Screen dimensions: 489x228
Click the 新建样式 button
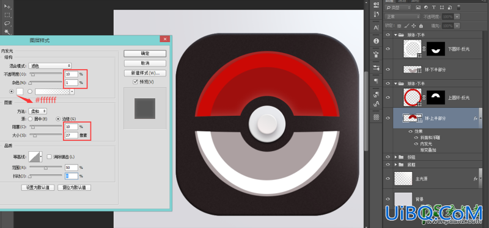145,73
